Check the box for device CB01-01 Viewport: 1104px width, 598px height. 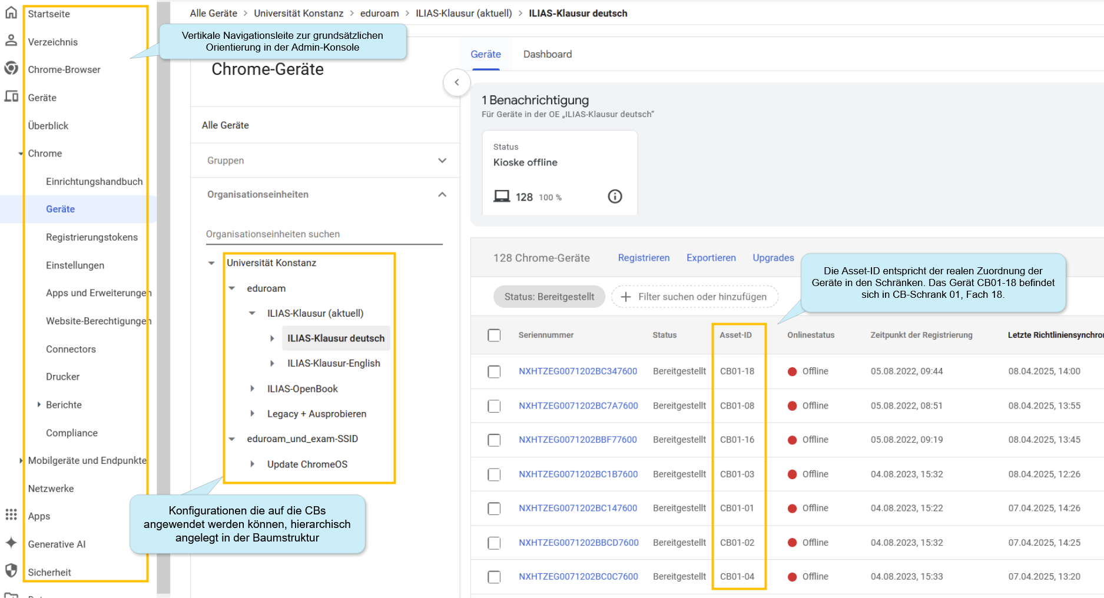494,509
